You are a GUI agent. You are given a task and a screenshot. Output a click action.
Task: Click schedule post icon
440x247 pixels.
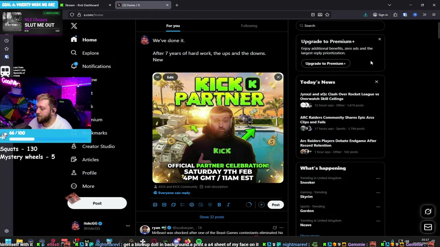tap(201, 205)
